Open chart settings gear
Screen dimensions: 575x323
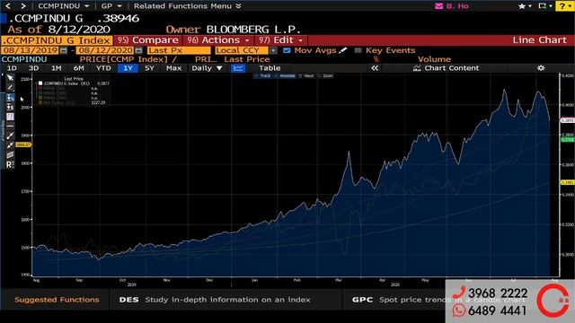tap(541, 68)
